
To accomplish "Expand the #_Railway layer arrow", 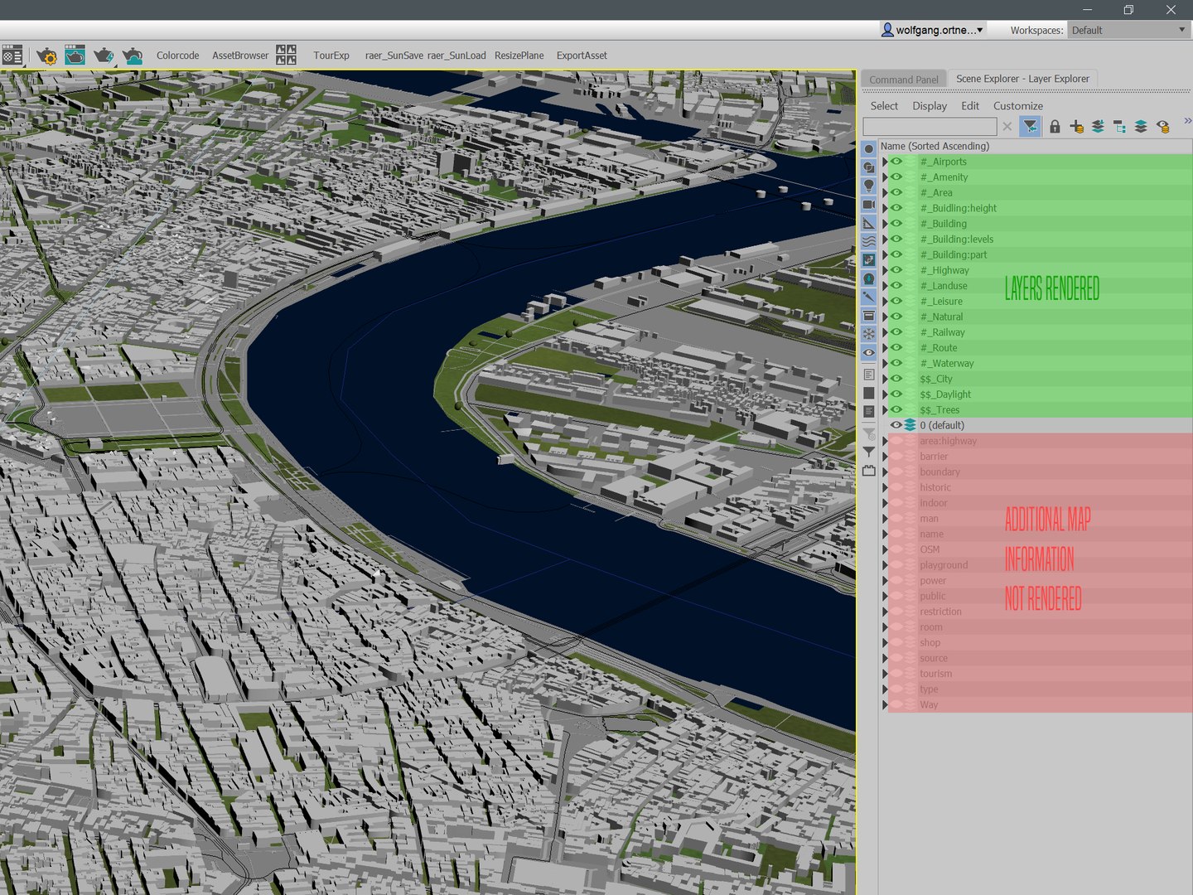I will 885,332.
